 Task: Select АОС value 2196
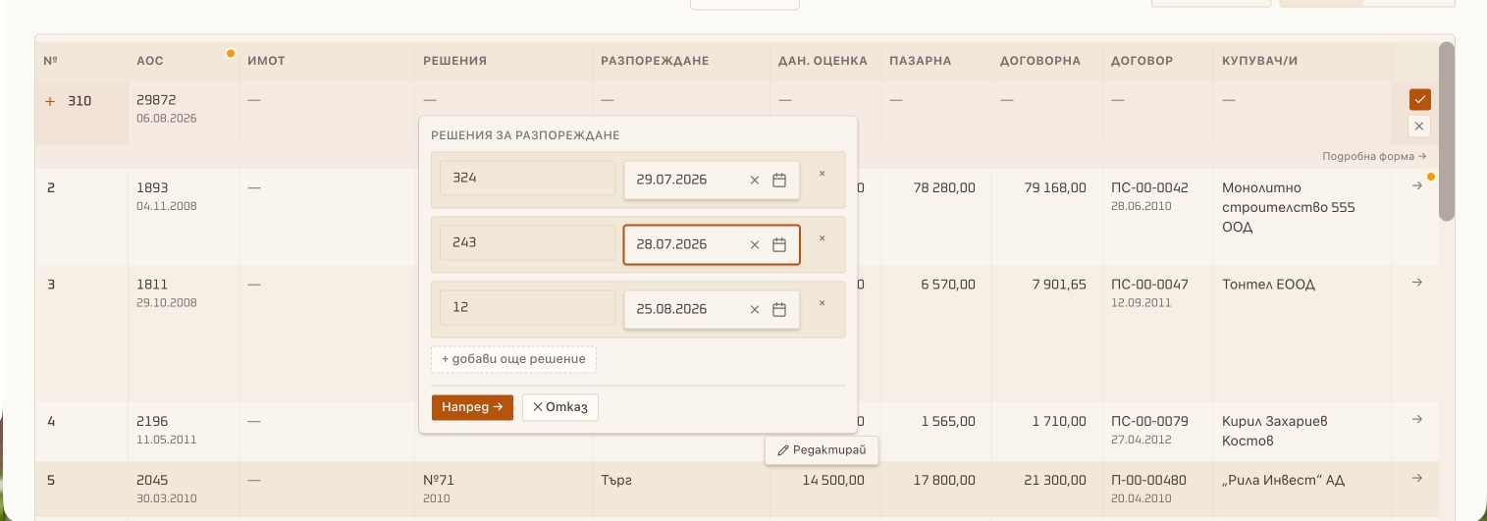(153, 421)
